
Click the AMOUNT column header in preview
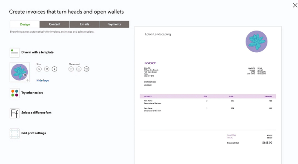tap(268, 96)
